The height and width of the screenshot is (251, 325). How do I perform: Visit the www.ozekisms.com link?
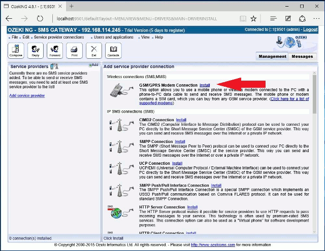(213, 245)
